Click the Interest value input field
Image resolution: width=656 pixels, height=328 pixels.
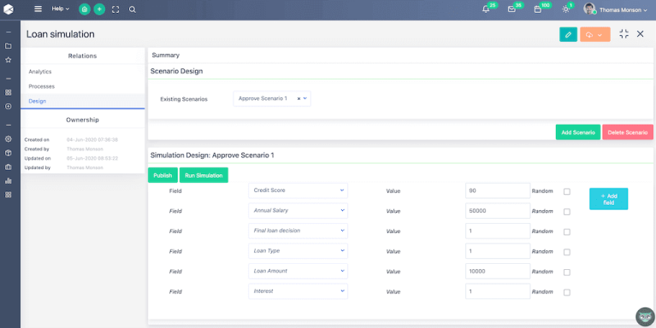(498, 291)
